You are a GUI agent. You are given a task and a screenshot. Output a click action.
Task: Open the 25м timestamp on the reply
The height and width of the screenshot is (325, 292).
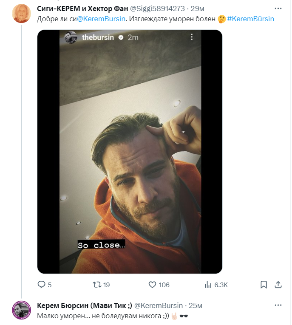click(x=196, y=305)
